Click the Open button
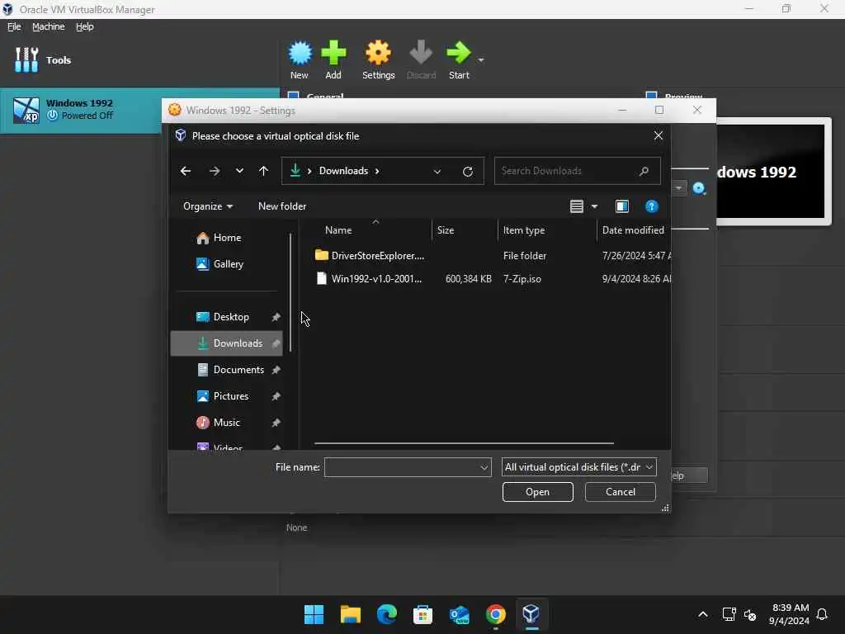Viewport: 845px width, 634px height. pos(537,492)
